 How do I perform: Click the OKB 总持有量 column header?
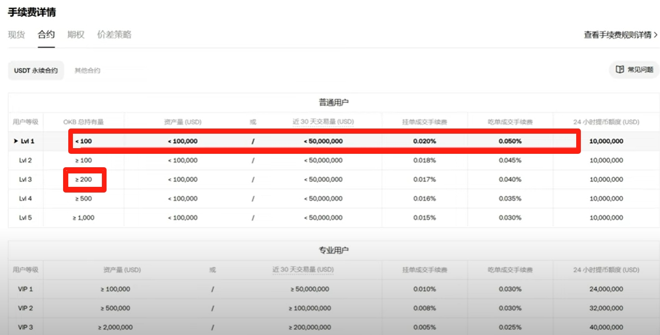(84, 122)
